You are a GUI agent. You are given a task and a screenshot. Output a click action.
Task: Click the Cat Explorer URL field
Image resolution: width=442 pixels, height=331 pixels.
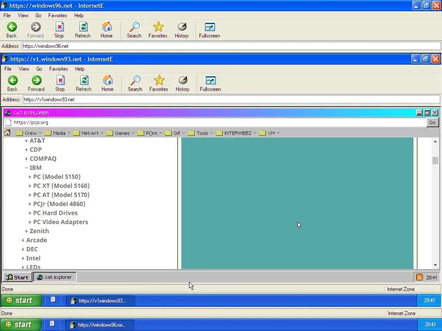[215, 122]
